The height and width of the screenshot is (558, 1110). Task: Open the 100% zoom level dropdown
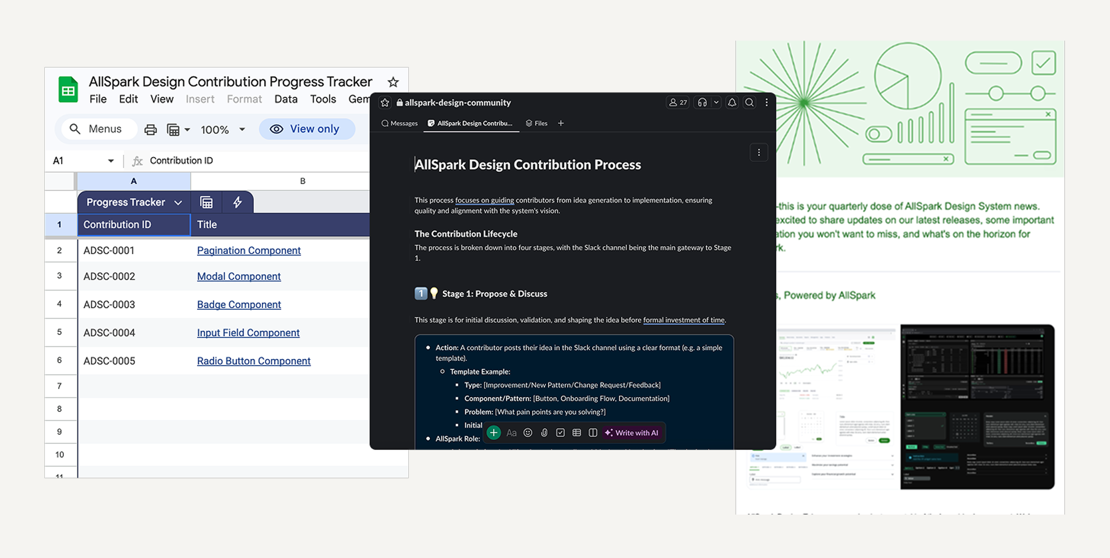click(x=222, y=129)
